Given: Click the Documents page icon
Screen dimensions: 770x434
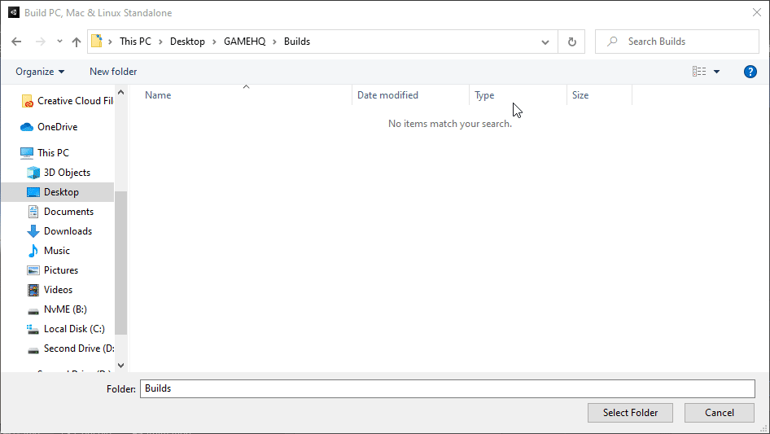Looking at the screenshot, I should [x=33, y=212].
